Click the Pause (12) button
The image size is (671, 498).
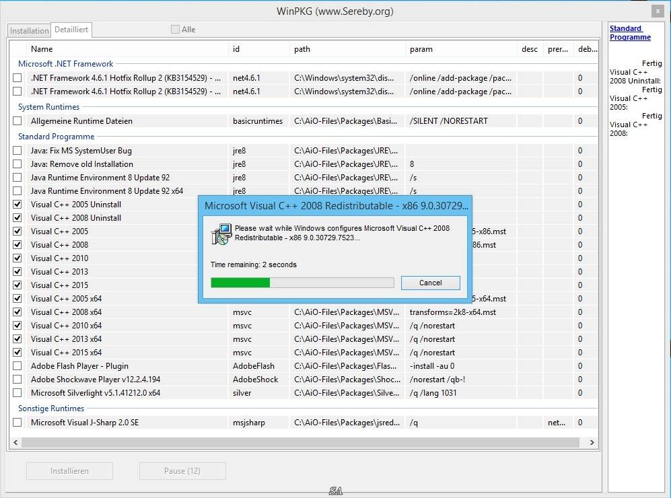coord(182,470)
